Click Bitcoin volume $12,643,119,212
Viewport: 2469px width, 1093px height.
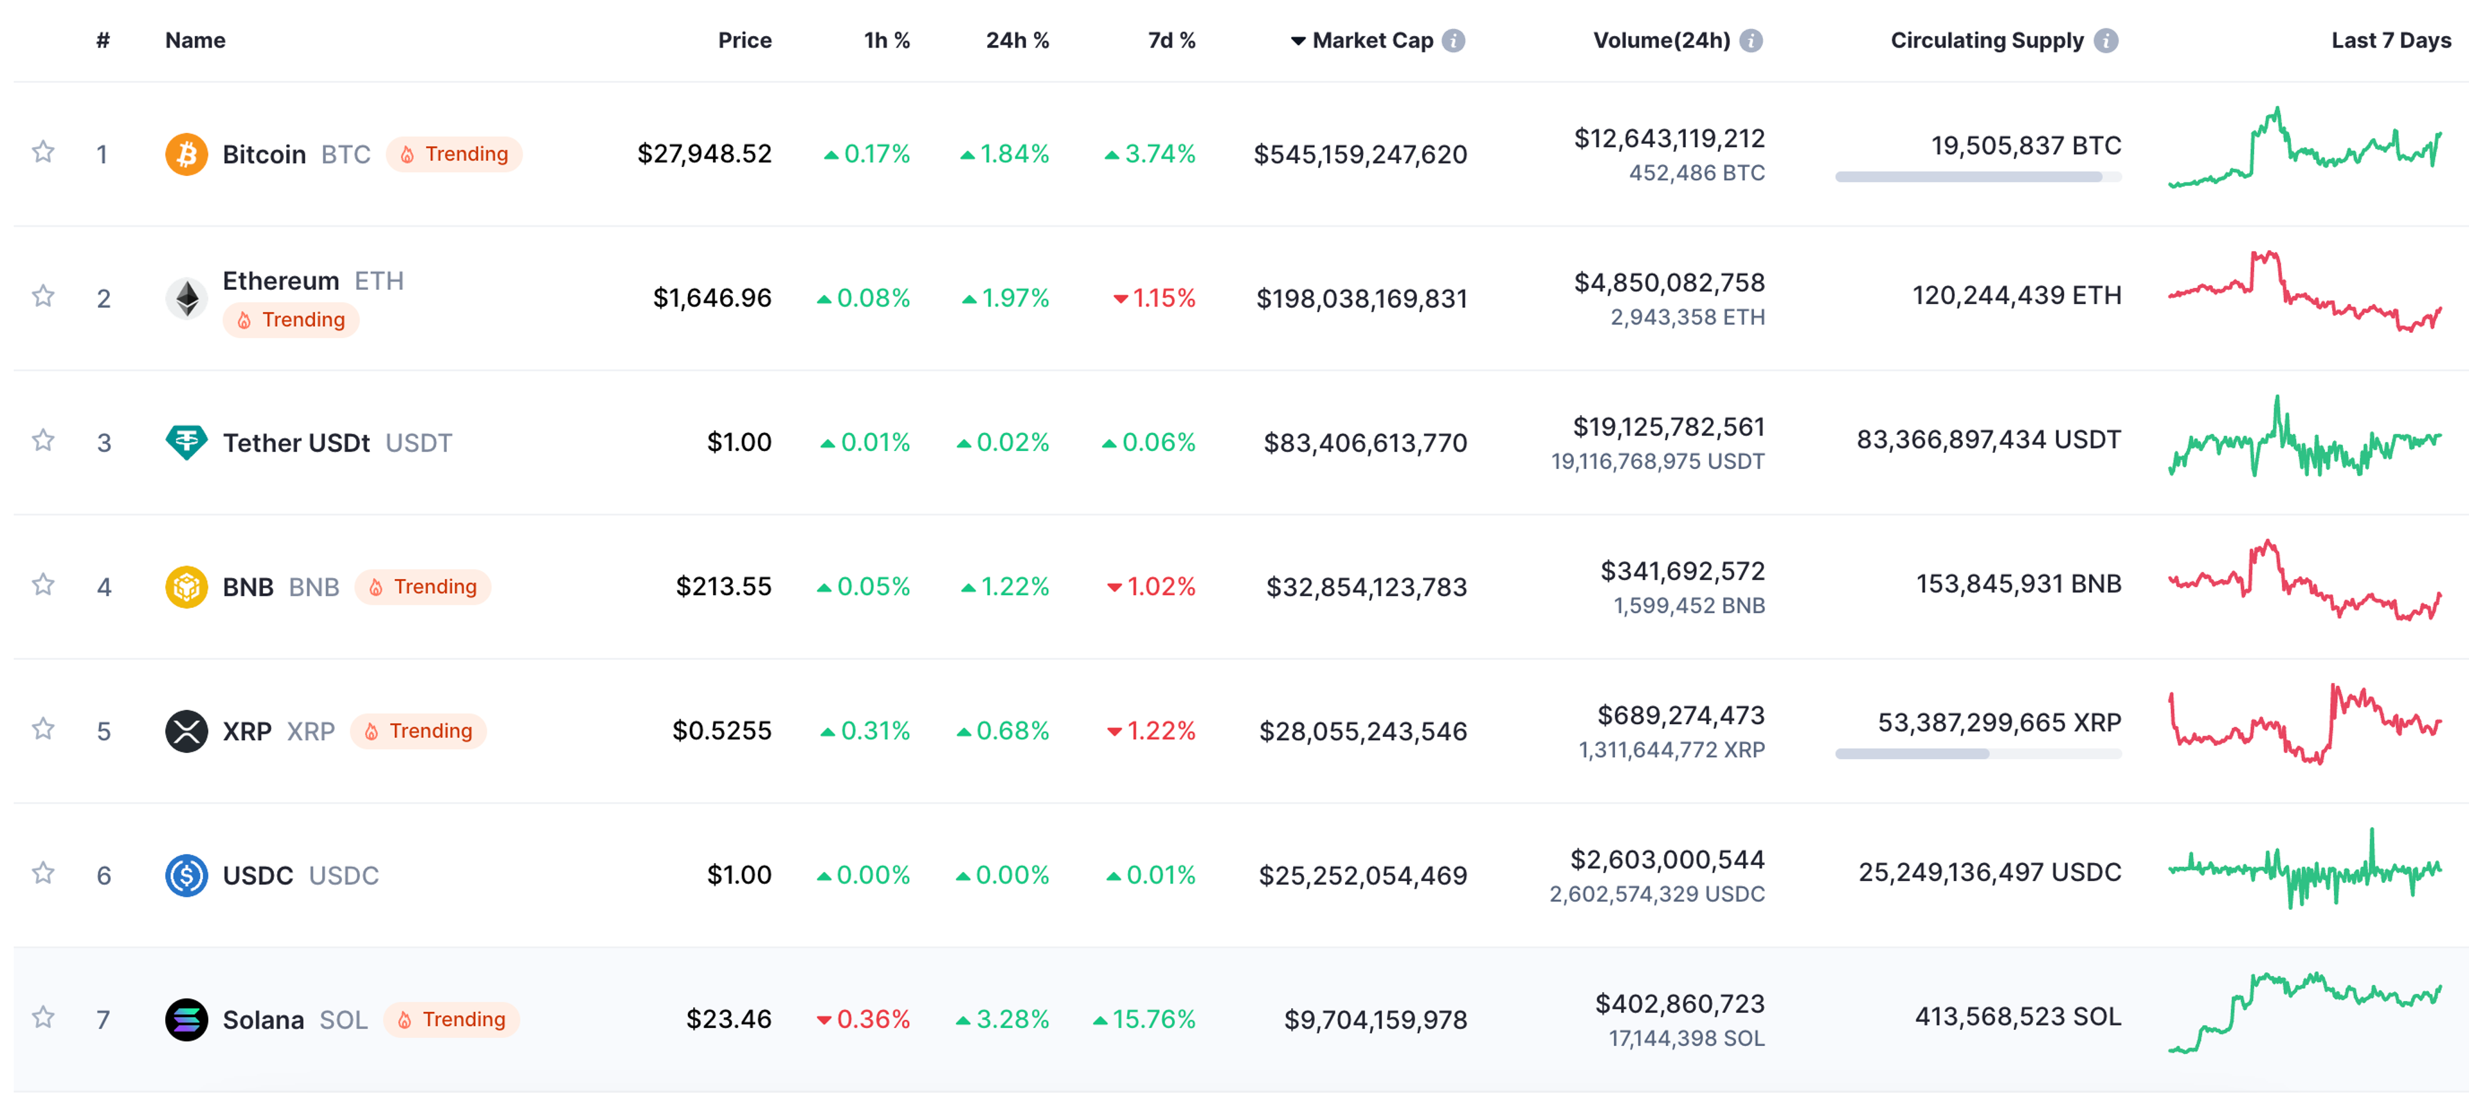1669,139
